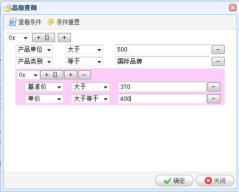Open the 产品单位 field dropdown
Image resolution: width=239 pixels, height=192 pixels.
click(x=34, y=50)
